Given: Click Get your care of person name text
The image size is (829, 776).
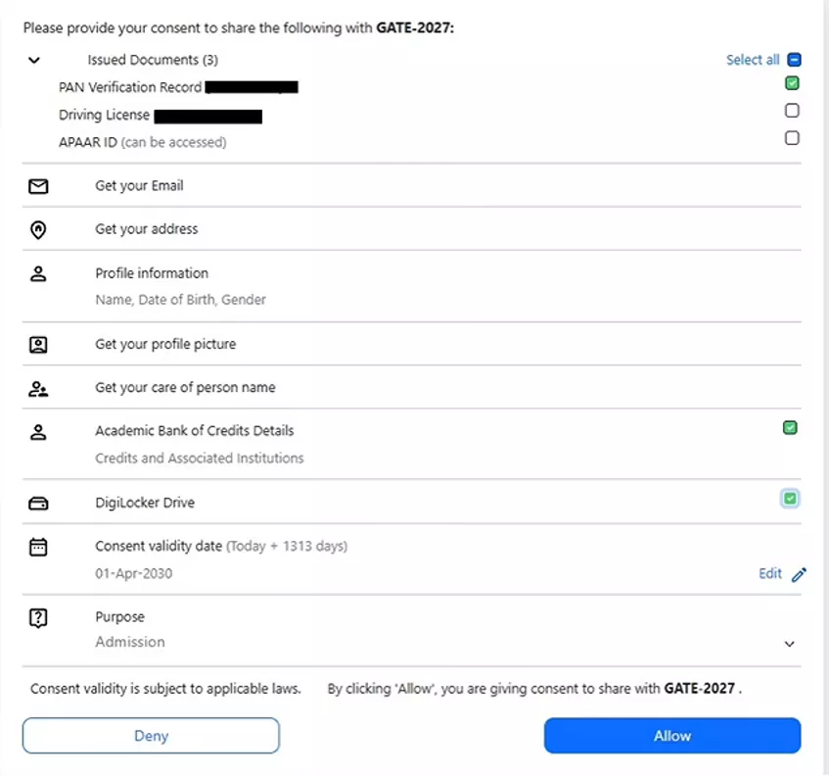Looking at the screenshot, I should (x=185, y=387).
